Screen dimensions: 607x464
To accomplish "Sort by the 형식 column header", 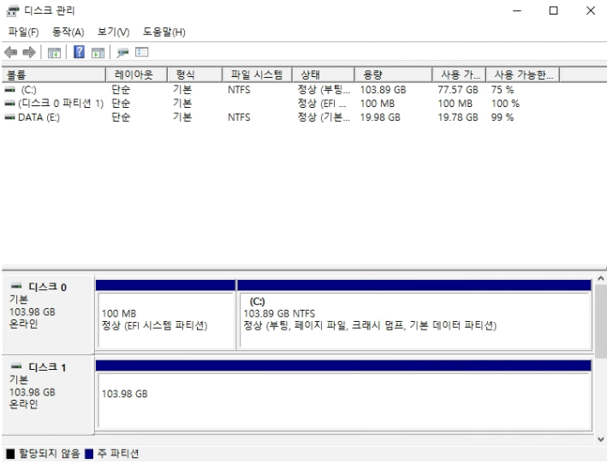I will click(194, 74).
